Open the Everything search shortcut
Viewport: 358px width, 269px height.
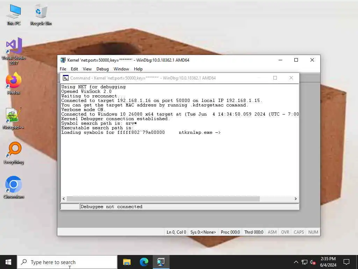click(x=14, y=153)
